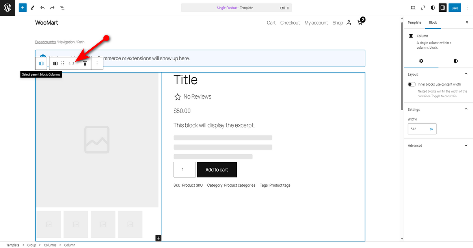This screenshot has width=473, height=248.
Task: Click the mini cart icon with badge
Action: point(361,22)
